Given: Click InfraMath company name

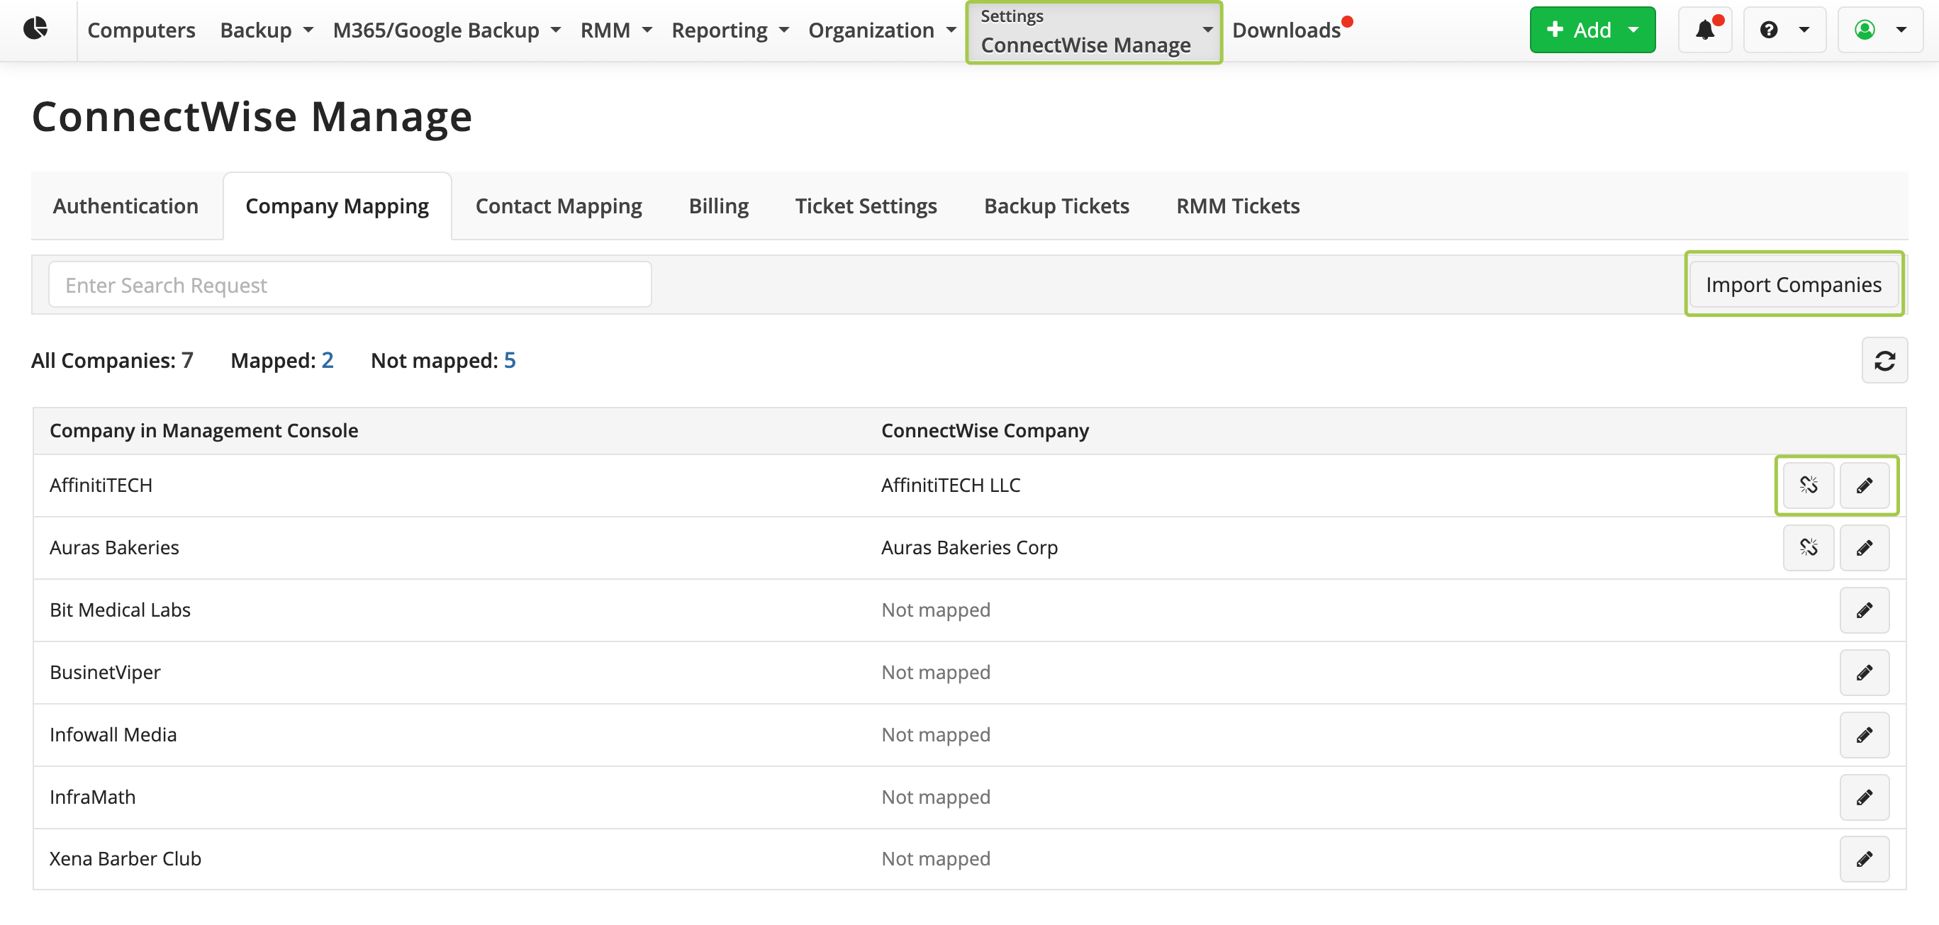Looking at the screenshot, I should point(93,798).
